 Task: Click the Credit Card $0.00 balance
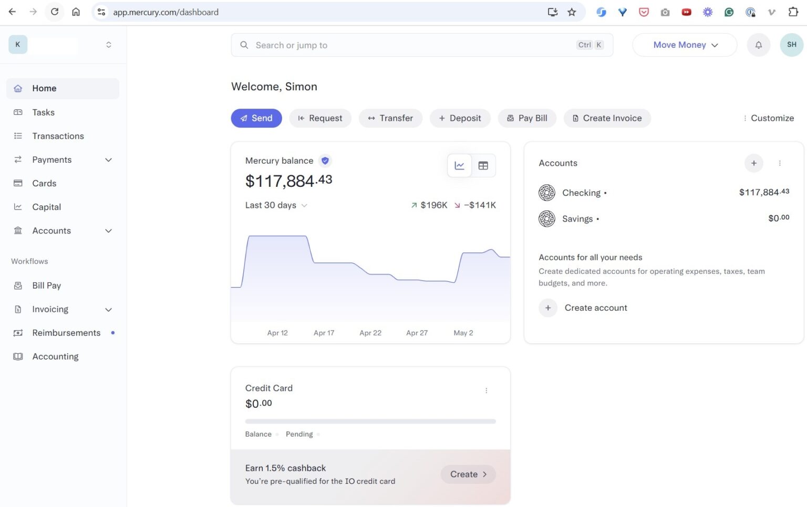pos(258,404)
